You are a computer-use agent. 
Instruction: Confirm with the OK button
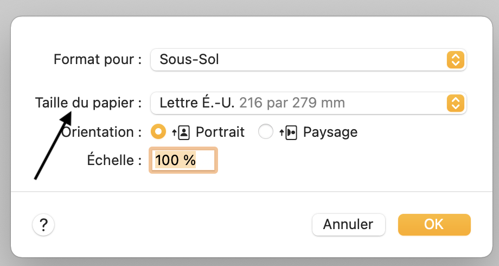coord(434,225)
